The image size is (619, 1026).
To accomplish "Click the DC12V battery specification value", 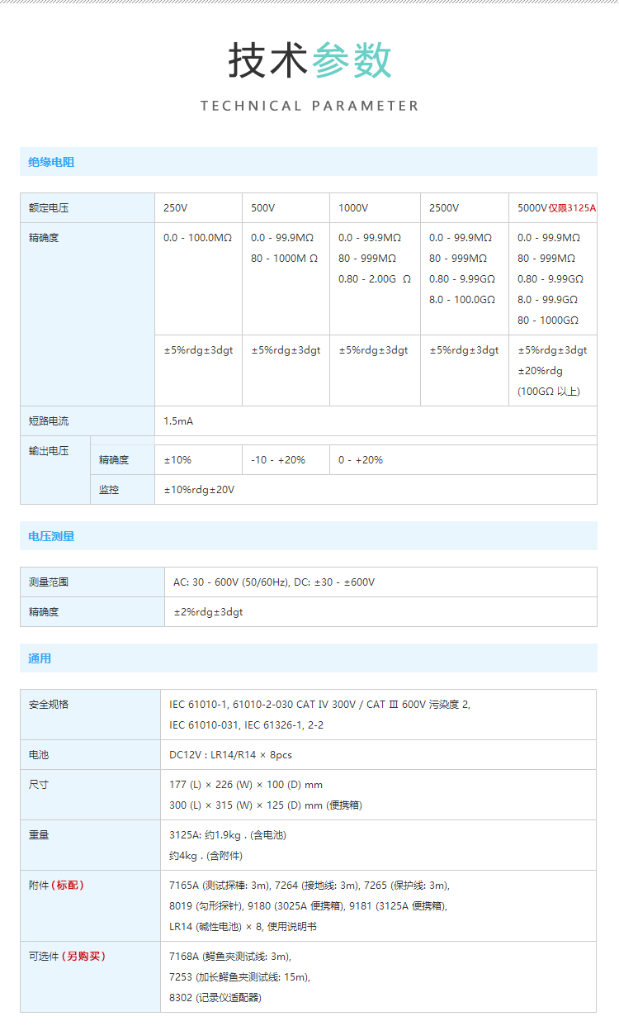I will tap(230, 755).
